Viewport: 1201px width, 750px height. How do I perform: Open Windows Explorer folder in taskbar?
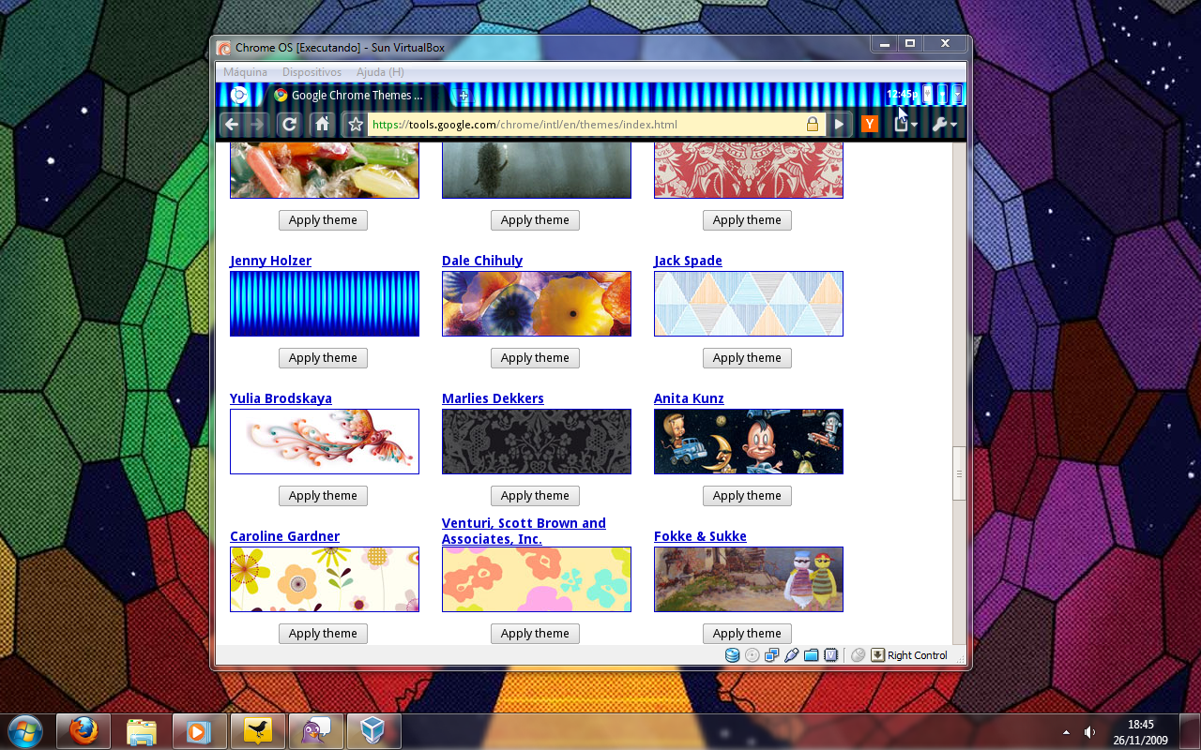point(142,731)
